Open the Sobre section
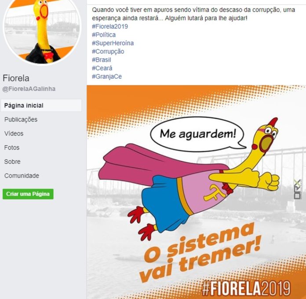Screen dimensions: 306x299 tap(12, 162)
